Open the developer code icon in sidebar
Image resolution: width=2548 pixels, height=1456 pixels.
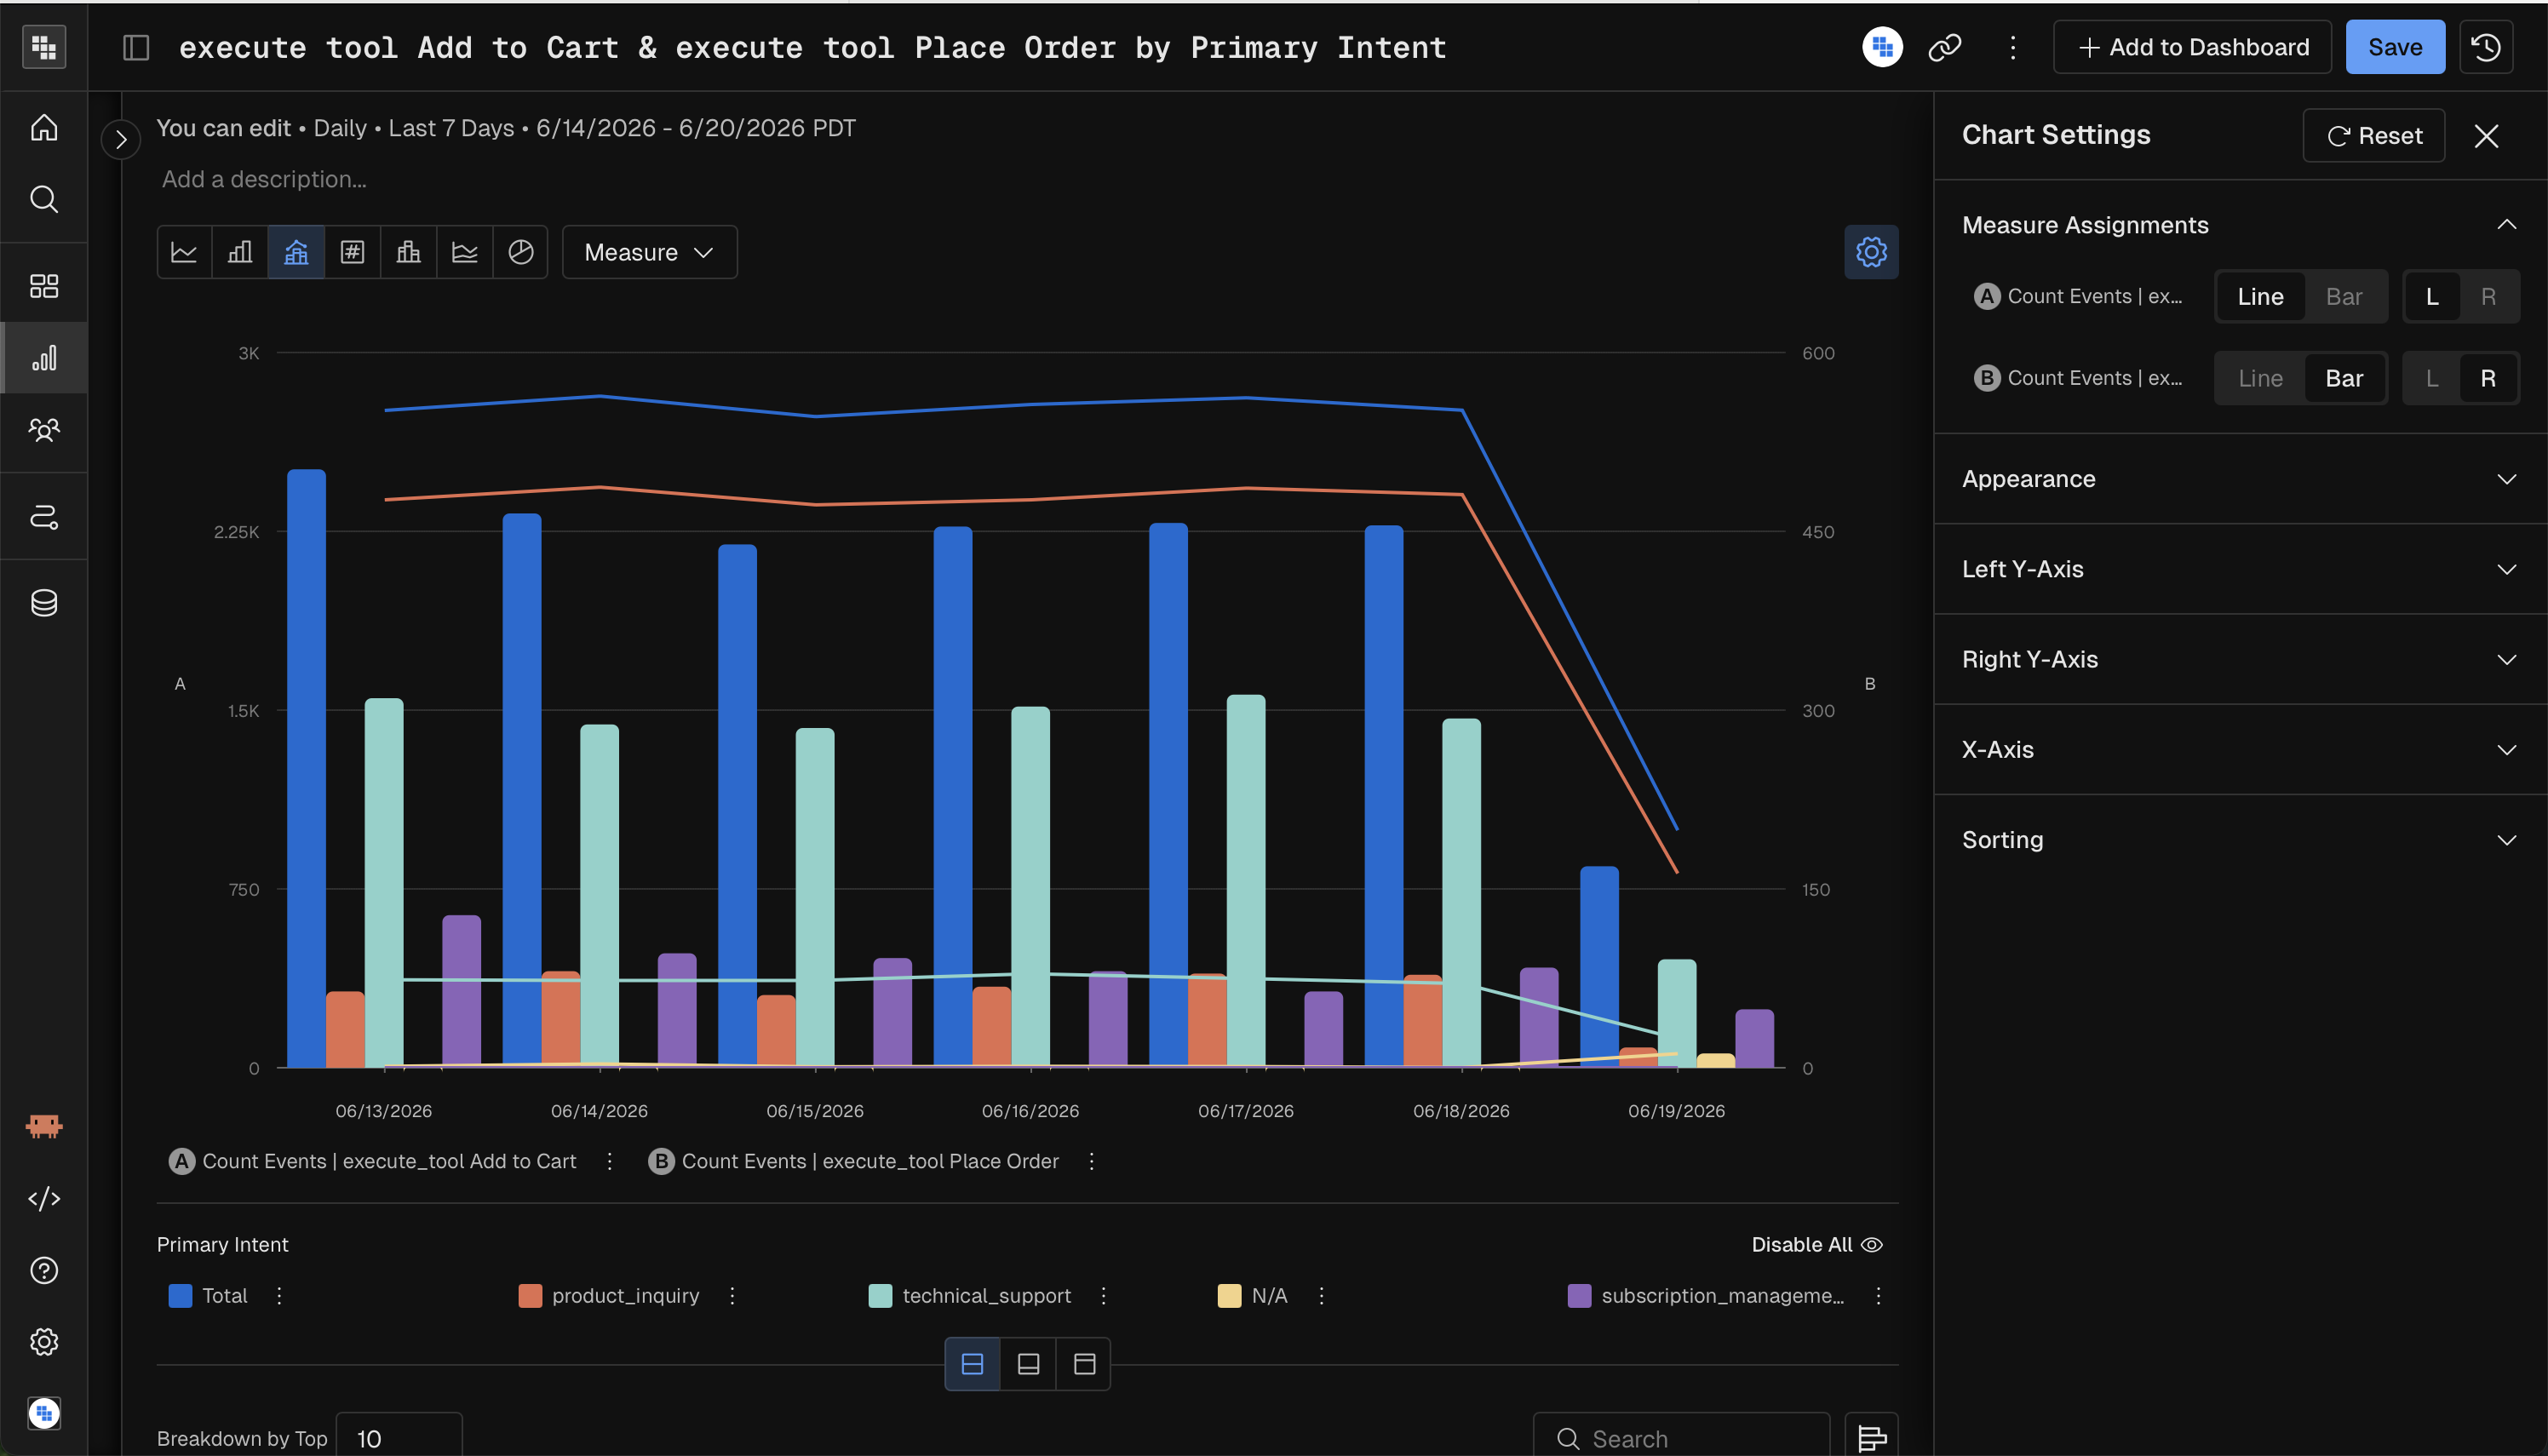coord(44,1199)
